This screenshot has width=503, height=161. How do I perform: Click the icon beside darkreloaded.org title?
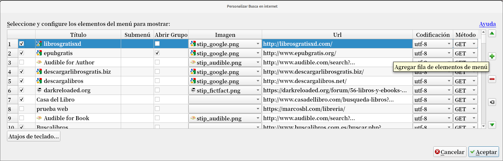pyautogui.click(x=39, y=90)
